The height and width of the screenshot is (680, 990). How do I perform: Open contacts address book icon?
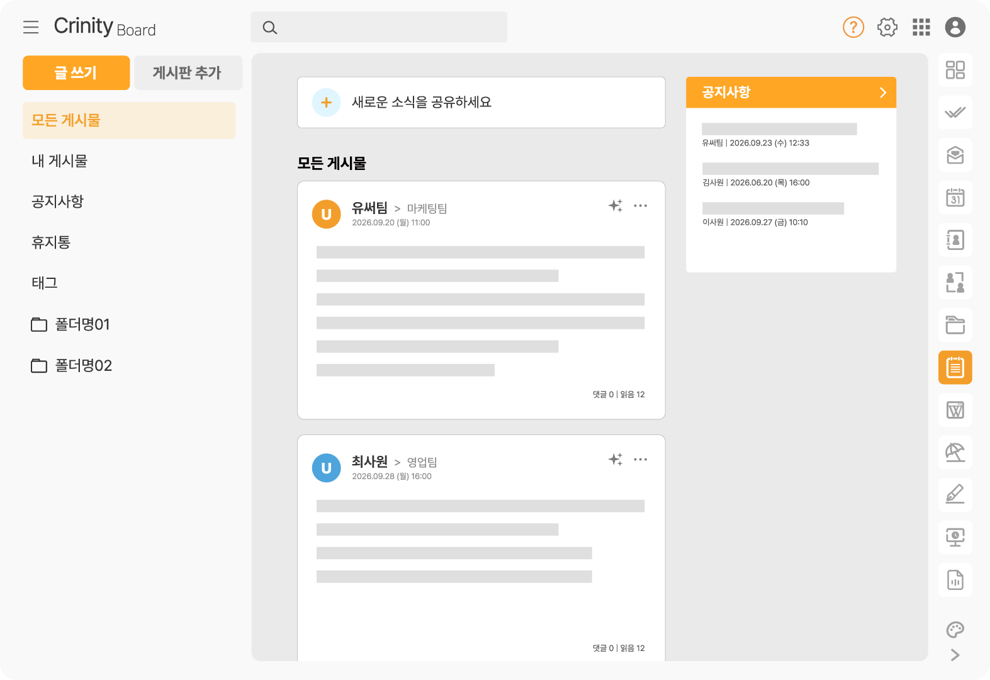[955, 240]
